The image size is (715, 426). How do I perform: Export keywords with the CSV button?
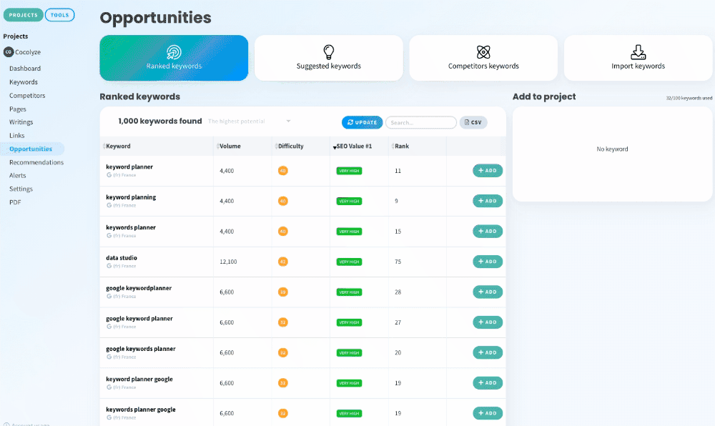pos(473,122)
